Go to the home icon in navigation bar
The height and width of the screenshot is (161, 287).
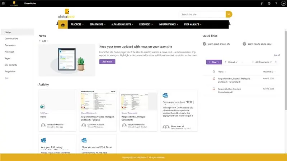[63, 25]
